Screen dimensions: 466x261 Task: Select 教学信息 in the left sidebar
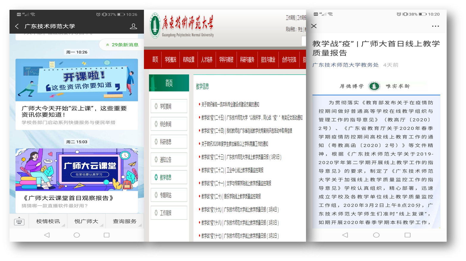click(x=169, y=177)
